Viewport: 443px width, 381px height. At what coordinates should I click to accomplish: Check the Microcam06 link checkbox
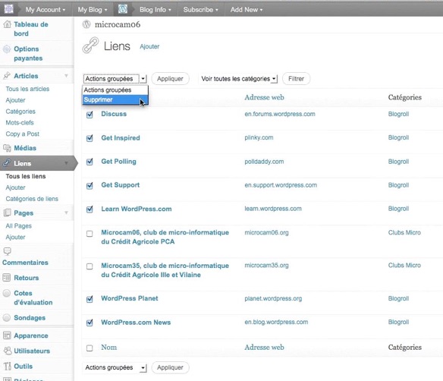click(x=90, y=234)
